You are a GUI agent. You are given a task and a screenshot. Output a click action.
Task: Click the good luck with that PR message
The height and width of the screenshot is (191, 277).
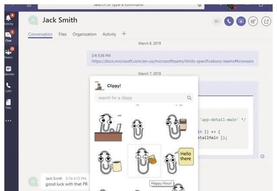[x=66, y=184]
